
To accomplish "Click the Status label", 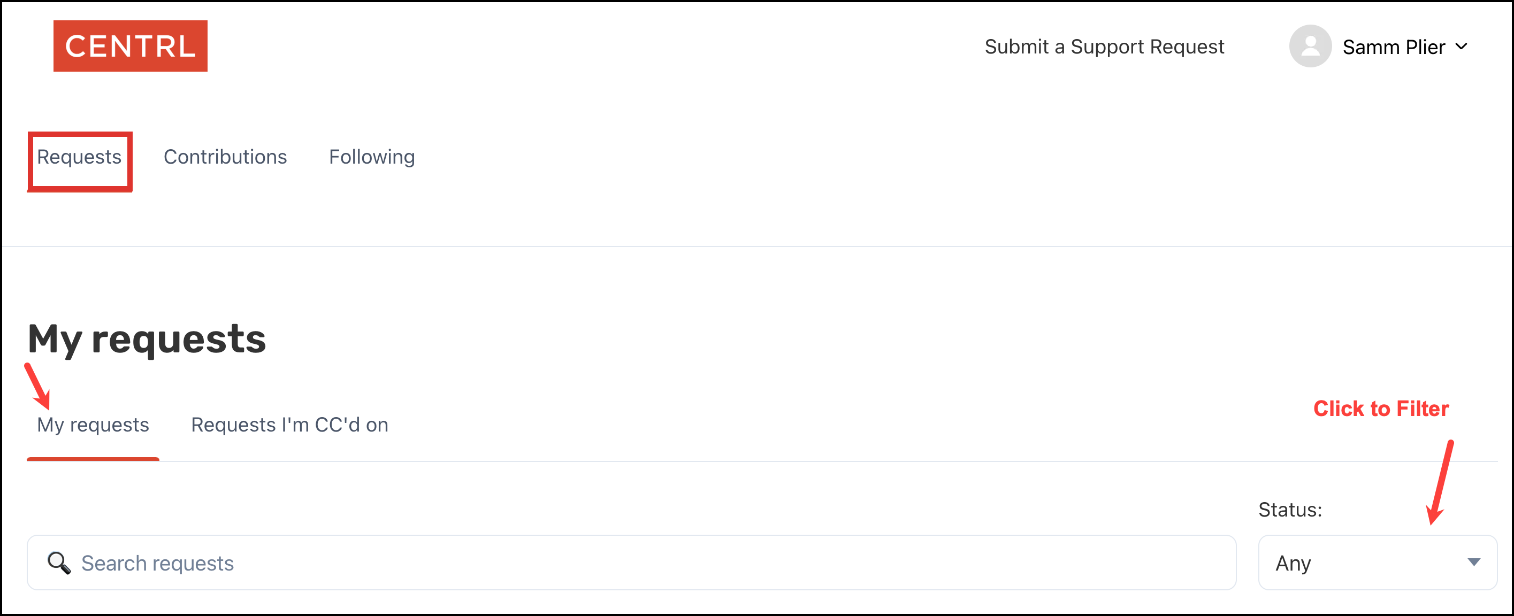I will pos(1290,510).
